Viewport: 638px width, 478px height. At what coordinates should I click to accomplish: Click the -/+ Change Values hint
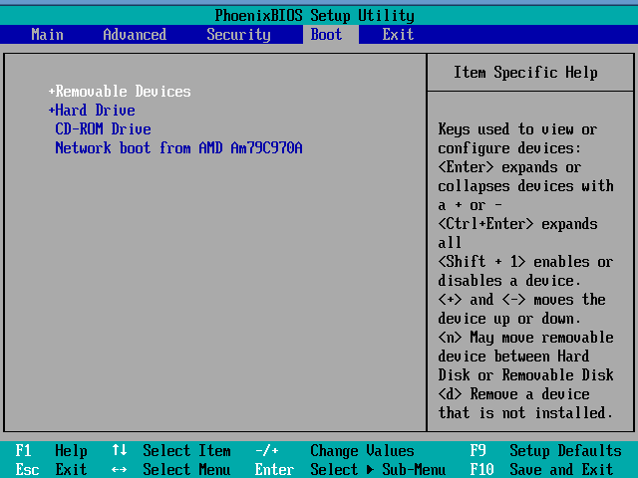(x=335, y=451)
